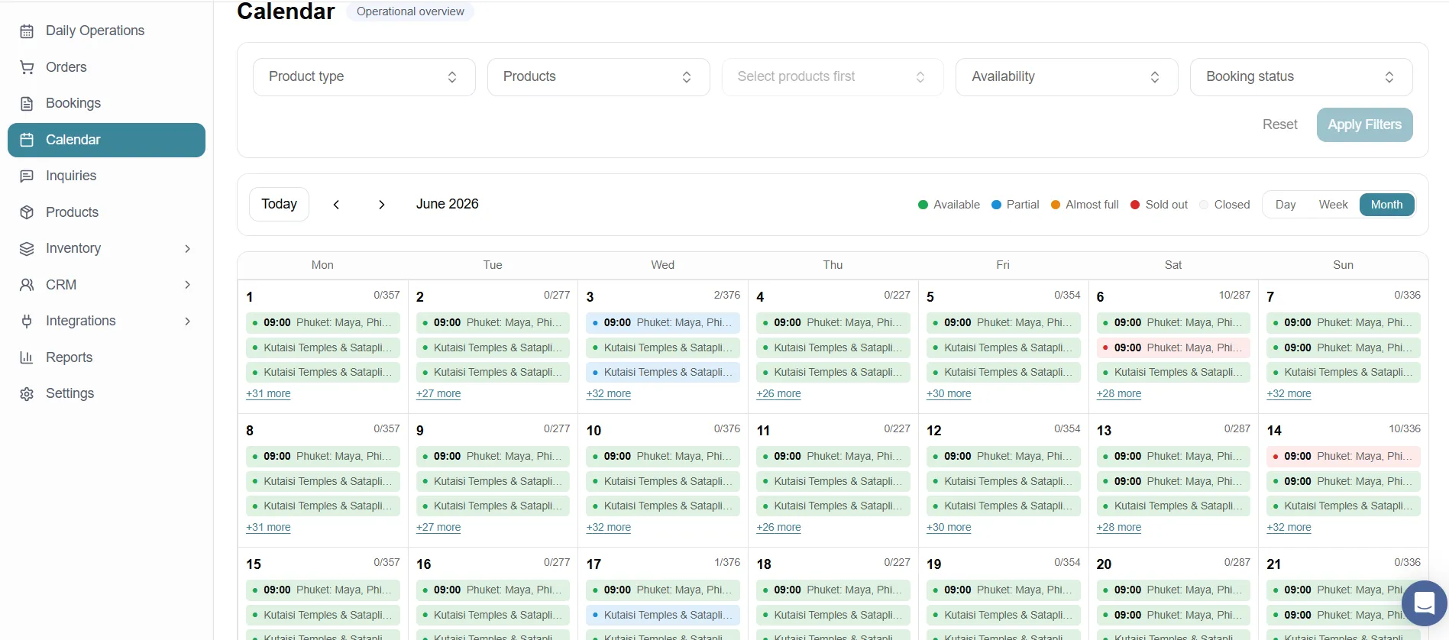Viewport: 1449px width, 640px height.
Task: Click the Settings gear icon
Action: click(x=27, y=394)
